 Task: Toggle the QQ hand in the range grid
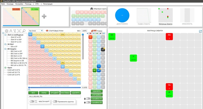(x=38, y=43)
